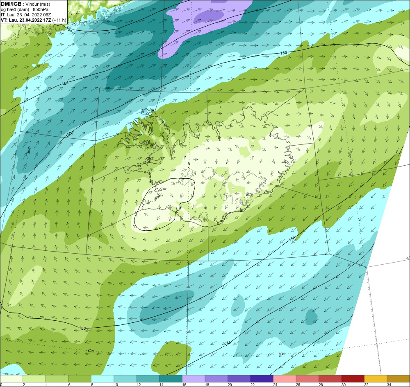Click the dark red 30–32 m/s legend swatch
This screenshot has height=387, width=410.
pos(353,379)
